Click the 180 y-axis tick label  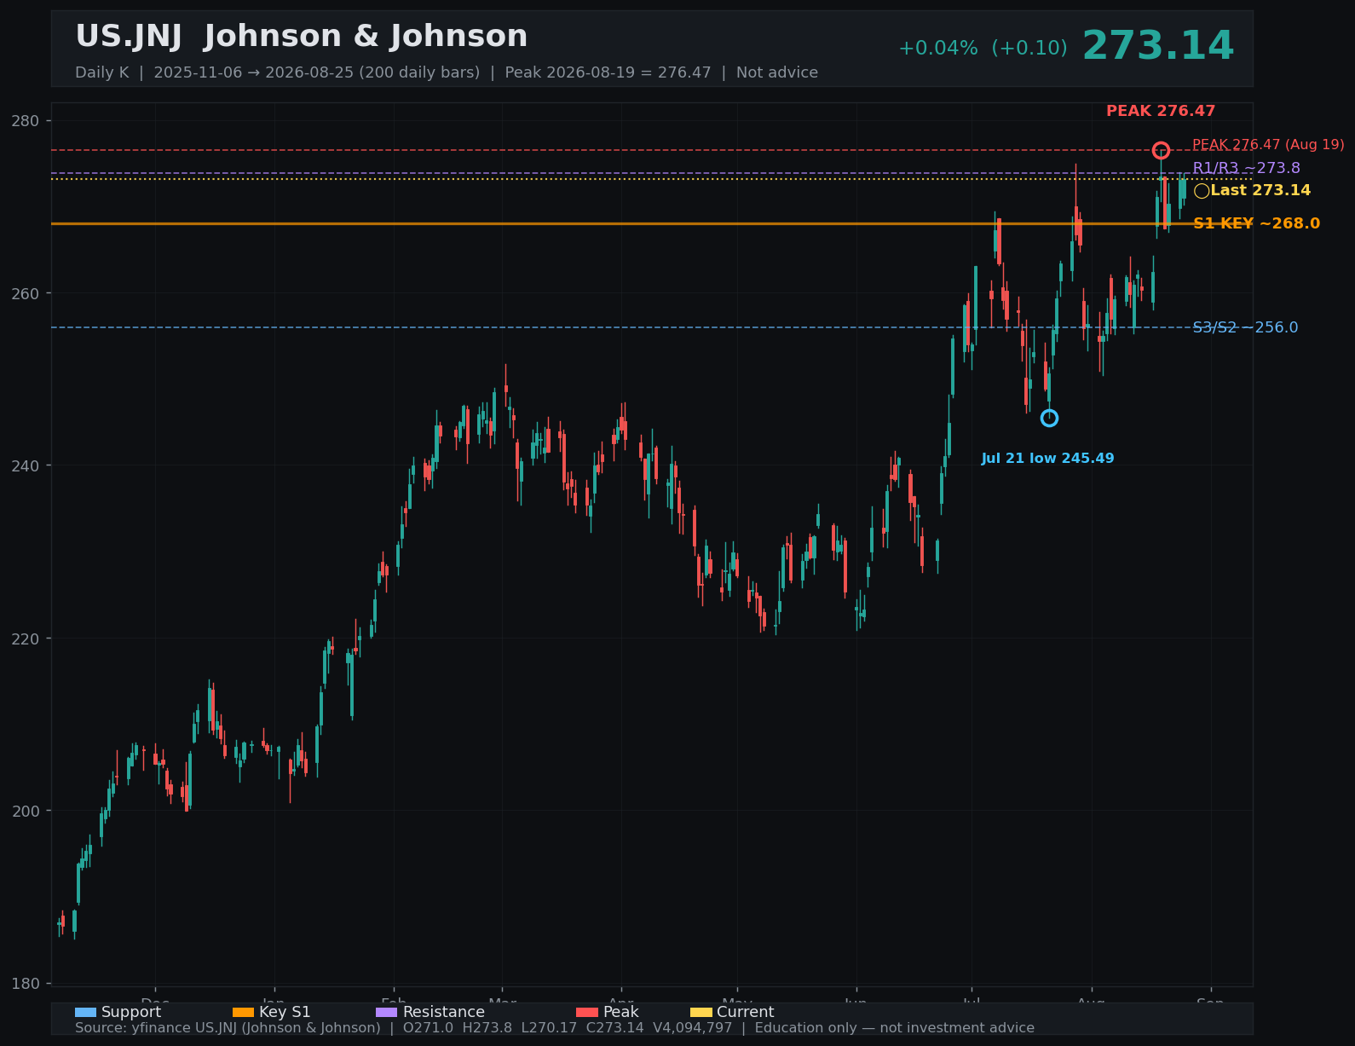(x=26, y=984)
